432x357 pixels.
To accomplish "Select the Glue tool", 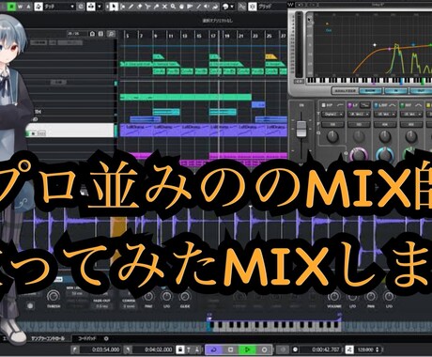I will pyautogui.click(x=156, y=7).
